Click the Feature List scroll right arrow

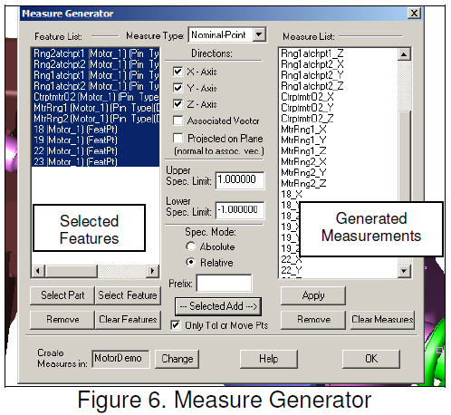(x=152, y=271)
